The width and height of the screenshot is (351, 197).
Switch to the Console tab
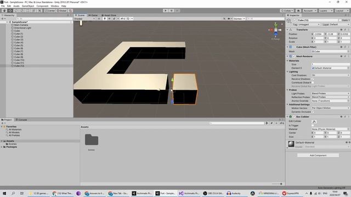coord(21,120)
